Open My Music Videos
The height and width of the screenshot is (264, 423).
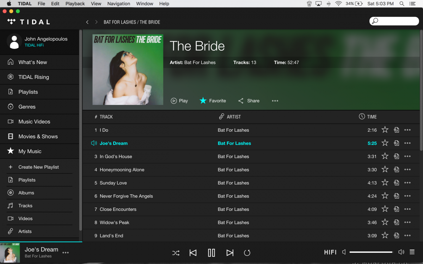pos(39,219)
